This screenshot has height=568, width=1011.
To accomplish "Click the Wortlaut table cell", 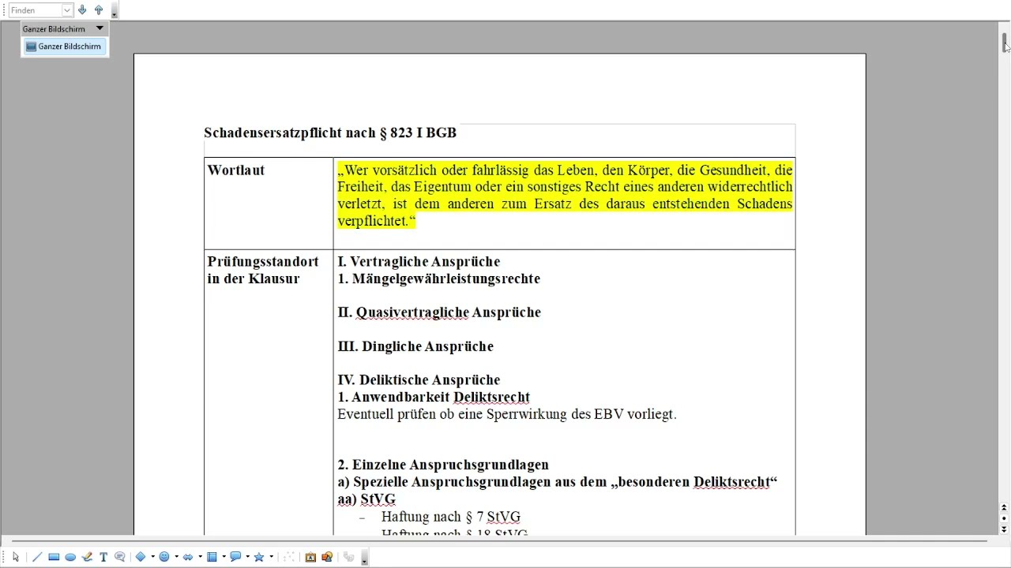I will coord(269,204).
